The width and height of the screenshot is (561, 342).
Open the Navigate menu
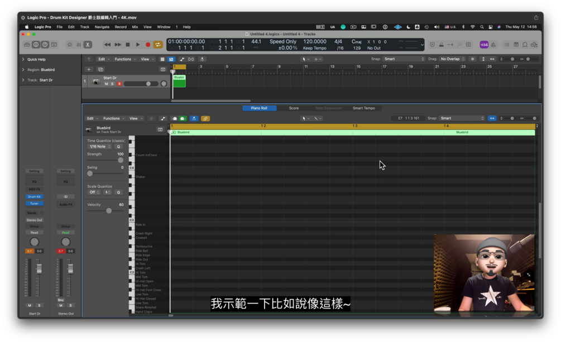(x=102, y=27)
